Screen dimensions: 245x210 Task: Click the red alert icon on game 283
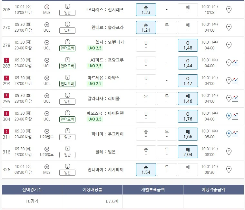point(6,60)
